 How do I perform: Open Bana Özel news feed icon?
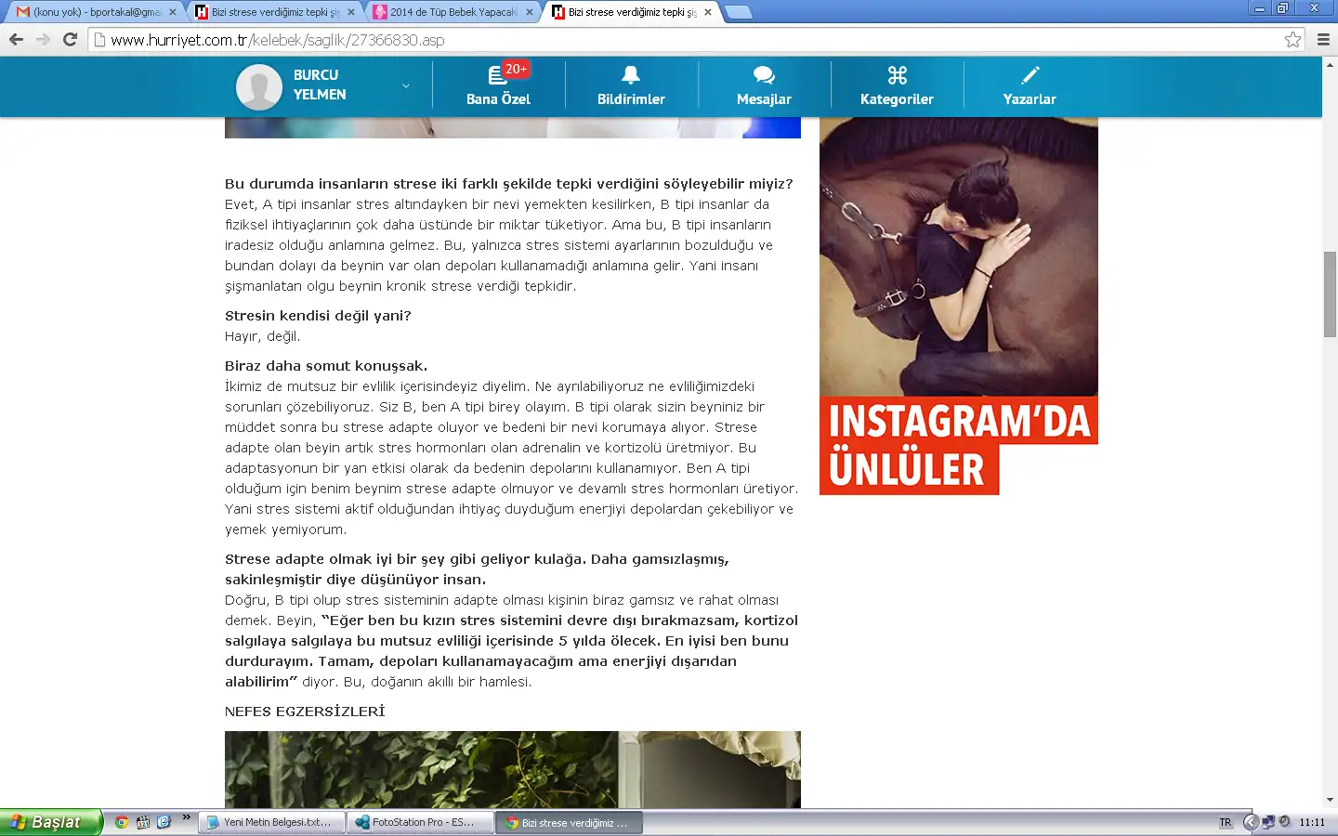(x=497, y=76)
